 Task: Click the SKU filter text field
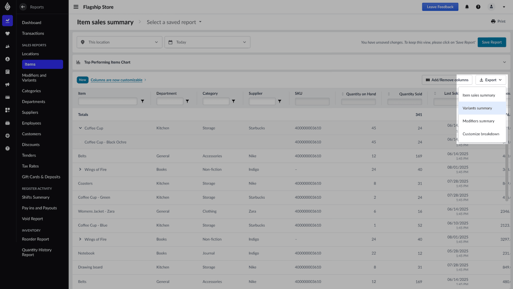coord(312,101)
